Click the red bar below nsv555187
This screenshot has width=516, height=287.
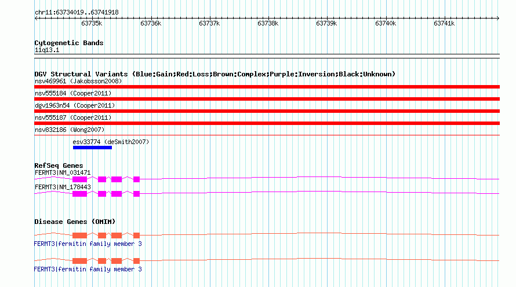point(267,123)
